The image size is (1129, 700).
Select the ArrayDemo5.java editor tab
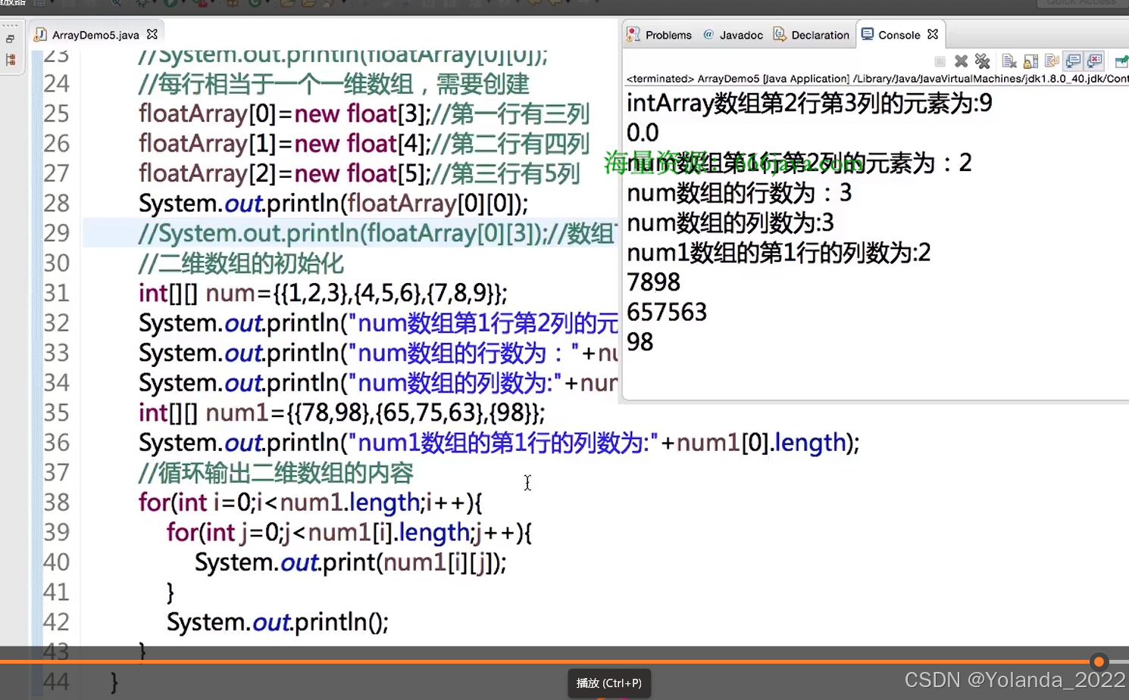pos(95,35)
